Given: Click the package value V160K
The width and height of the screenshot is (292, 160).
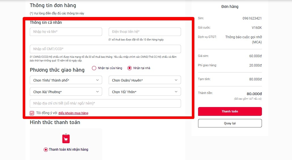Looking at the screenshot, I should tap(257, 28).
